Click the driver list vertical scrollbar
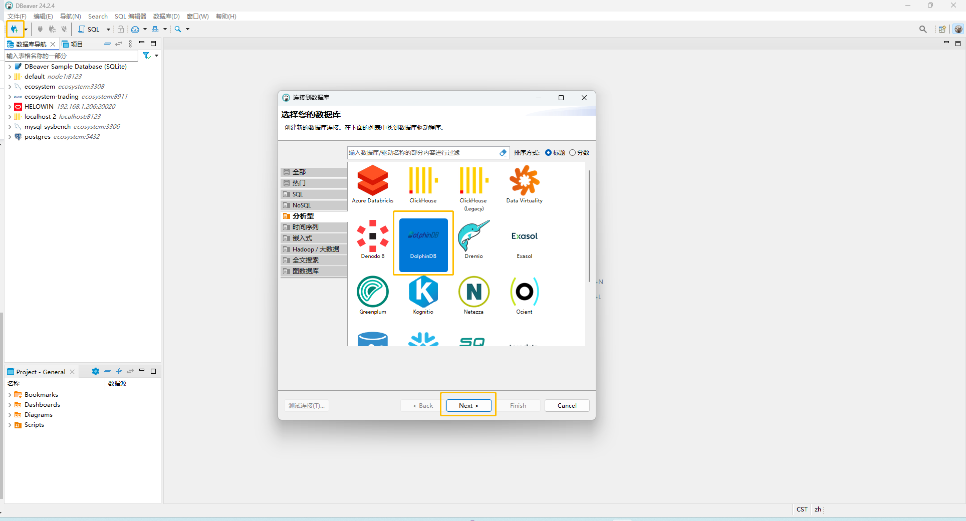 [x=589, y=225]
